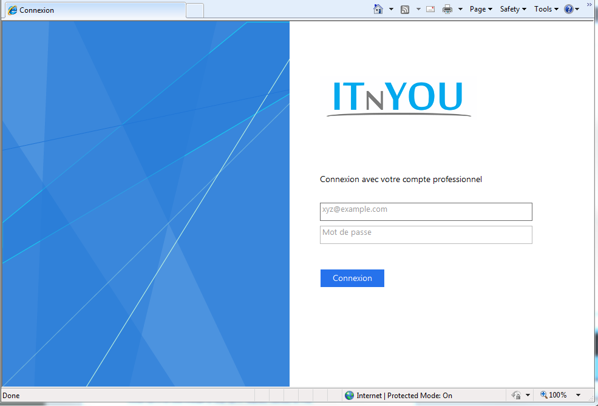Click the privacy report lock icon in status bar

pos(517,395)
